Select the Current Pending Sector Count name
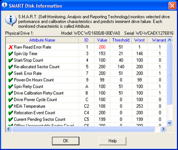This screenshot has width=178, height=150. pyautogui.click(x=40, y=119)
